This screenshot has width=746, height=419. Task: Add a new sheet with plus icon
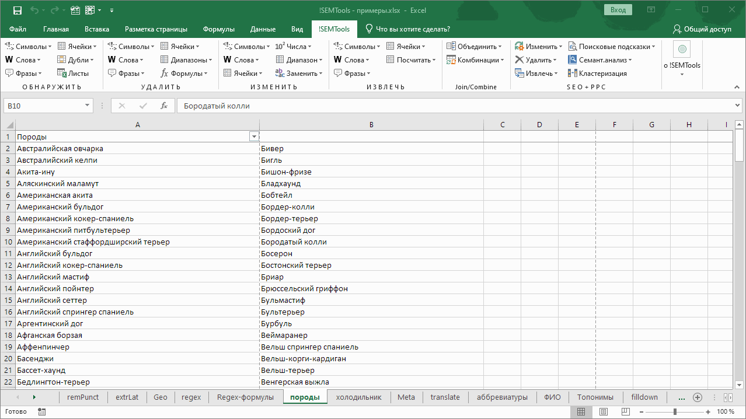[x=697, y=397]
